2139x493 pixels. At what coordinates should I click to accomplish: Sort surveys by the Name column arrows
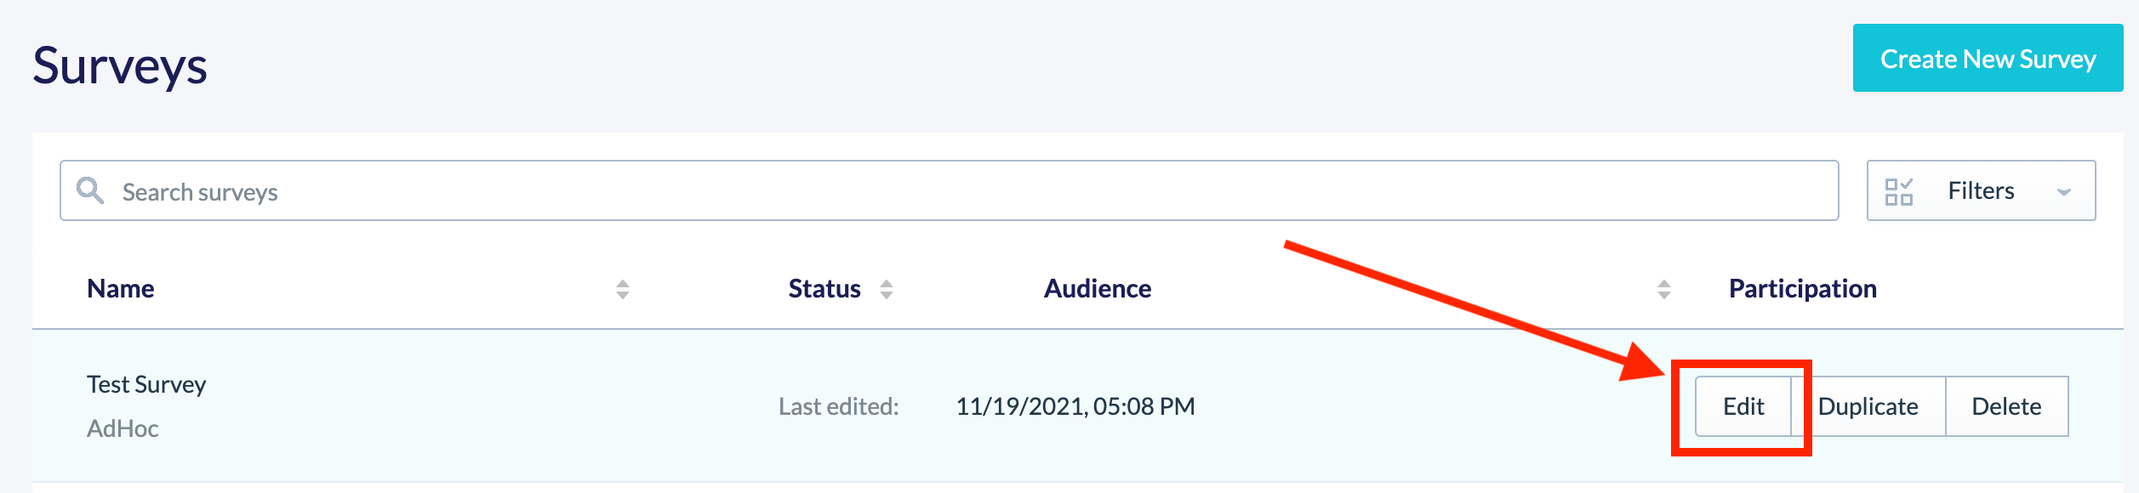[x=623, y=289]
